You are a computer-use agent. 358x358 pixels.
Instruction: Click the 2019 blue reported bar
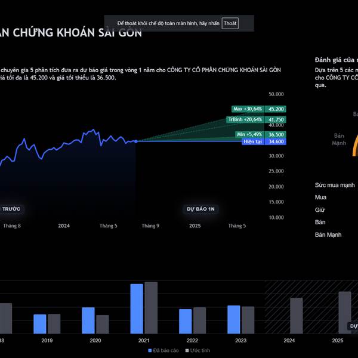click(x=40, y=324)
